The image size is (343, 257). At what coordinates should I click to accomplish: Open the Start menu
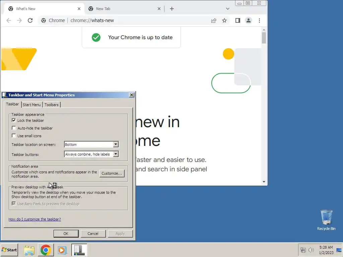[9, 250]
